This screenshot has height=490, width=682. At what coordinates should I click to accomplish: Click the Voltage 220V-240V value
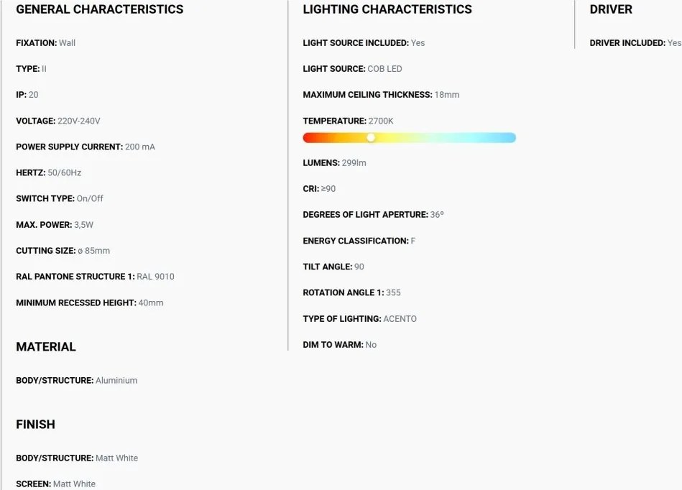79,121
